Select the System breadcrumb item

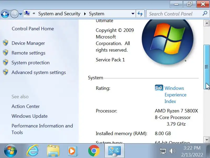pos(97,14)
